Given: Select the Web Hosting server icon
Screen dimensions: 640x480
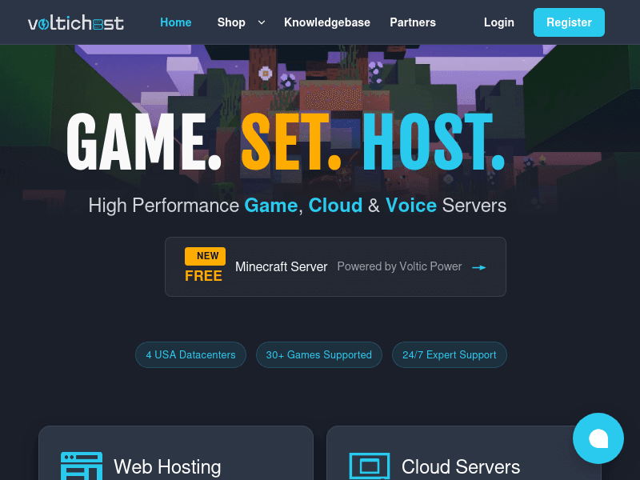Looking at the screenshot, I should (81, 466).
